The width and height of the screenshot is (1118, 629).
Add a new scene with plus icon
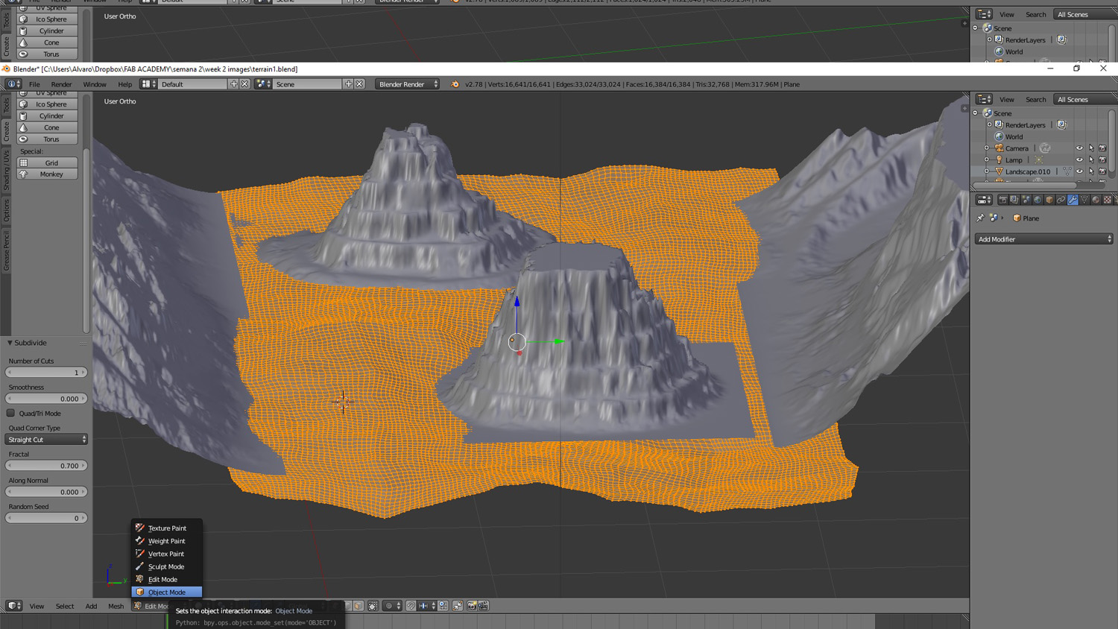348,84
